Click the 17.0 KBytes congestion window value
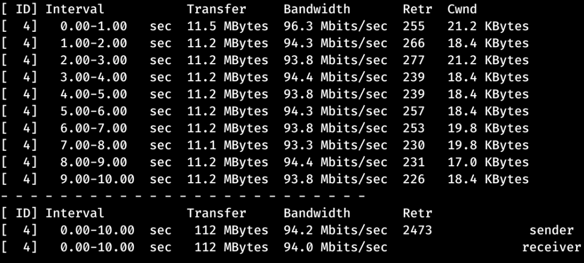584x263 pixels. click(488, 163)
